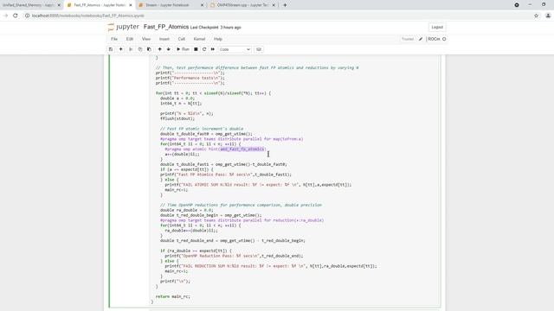This screenshot has height=311, width=554.
Task: Click the pencil edit-mode icon
Action: click(x=421, y=39)
